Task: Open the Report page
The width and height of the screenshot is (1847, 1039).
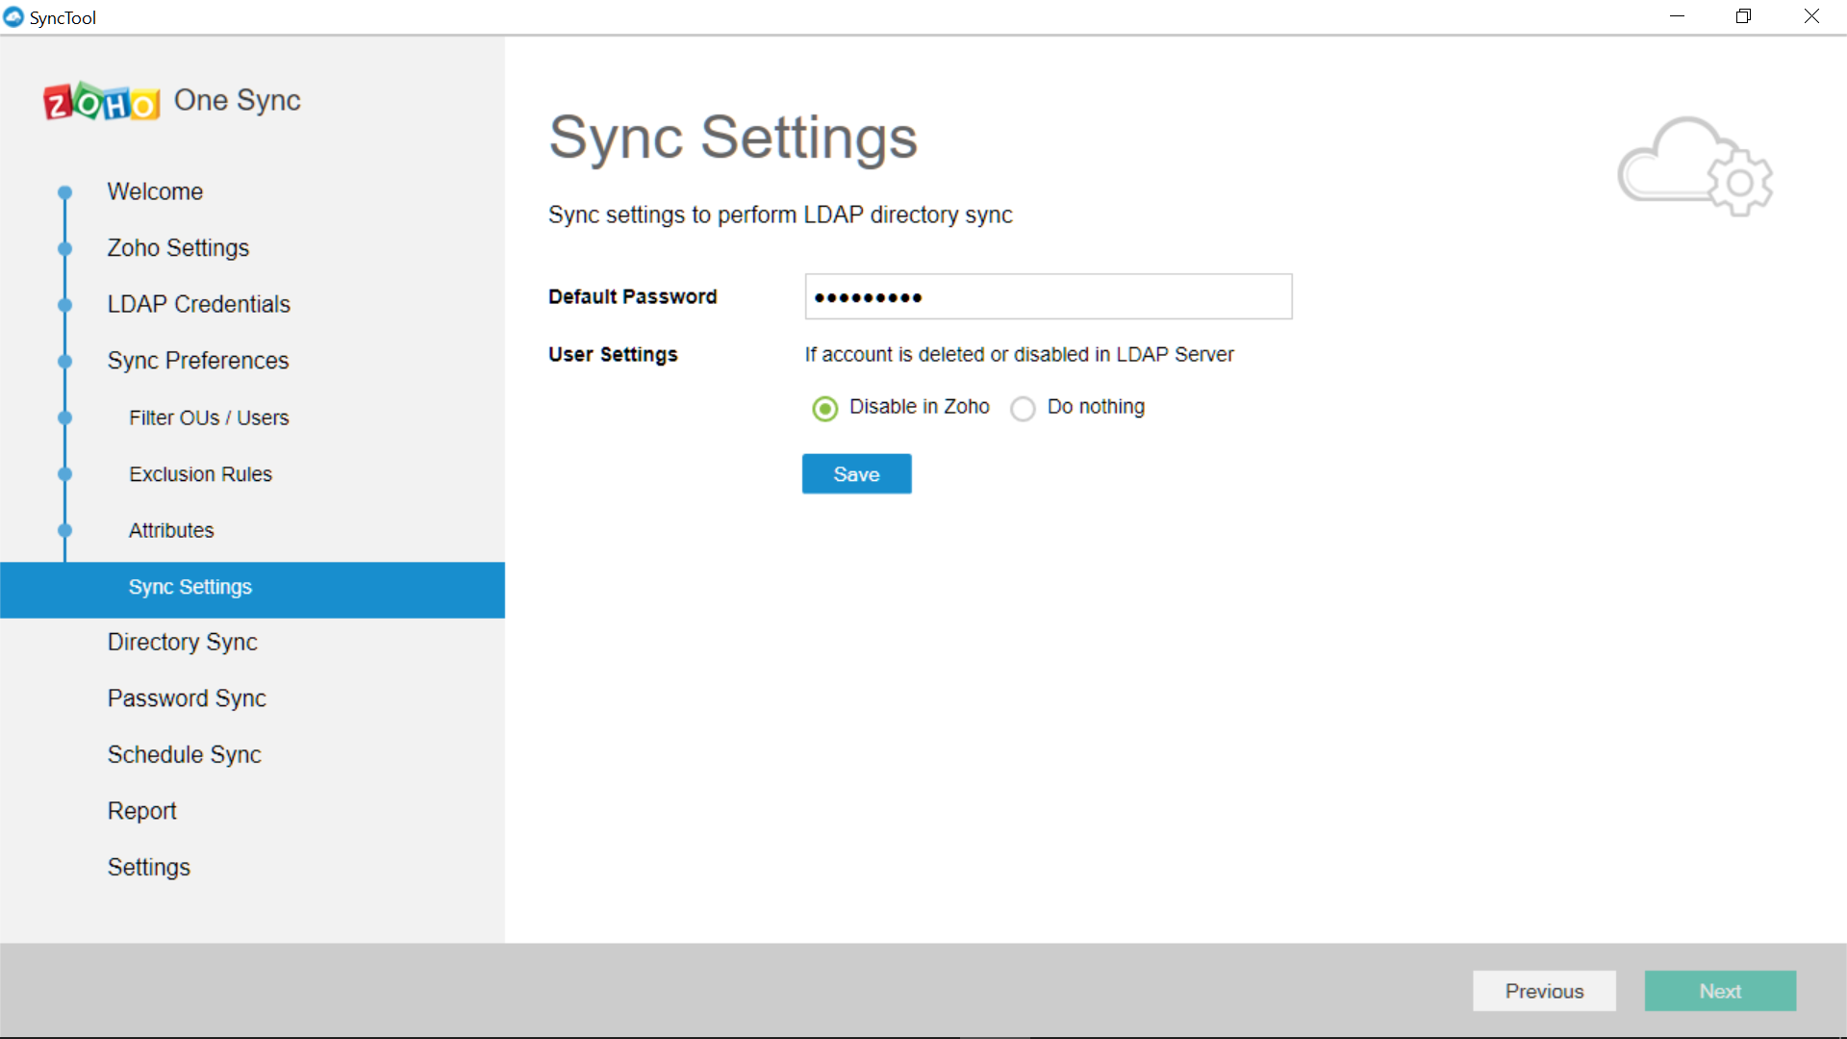Action: [x=141, y=811]
